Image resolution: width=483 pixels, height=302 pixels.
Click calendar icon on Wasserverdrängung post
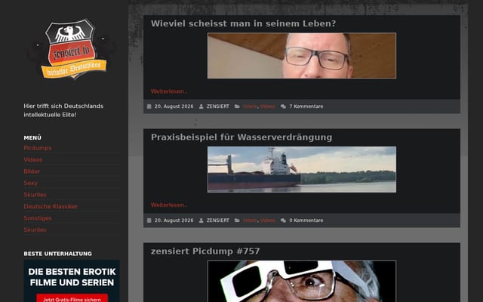[x=149, y=220]
